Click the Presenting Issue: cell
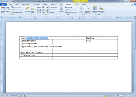Screen dimensions: 136x97 click(x=36, y=55)
